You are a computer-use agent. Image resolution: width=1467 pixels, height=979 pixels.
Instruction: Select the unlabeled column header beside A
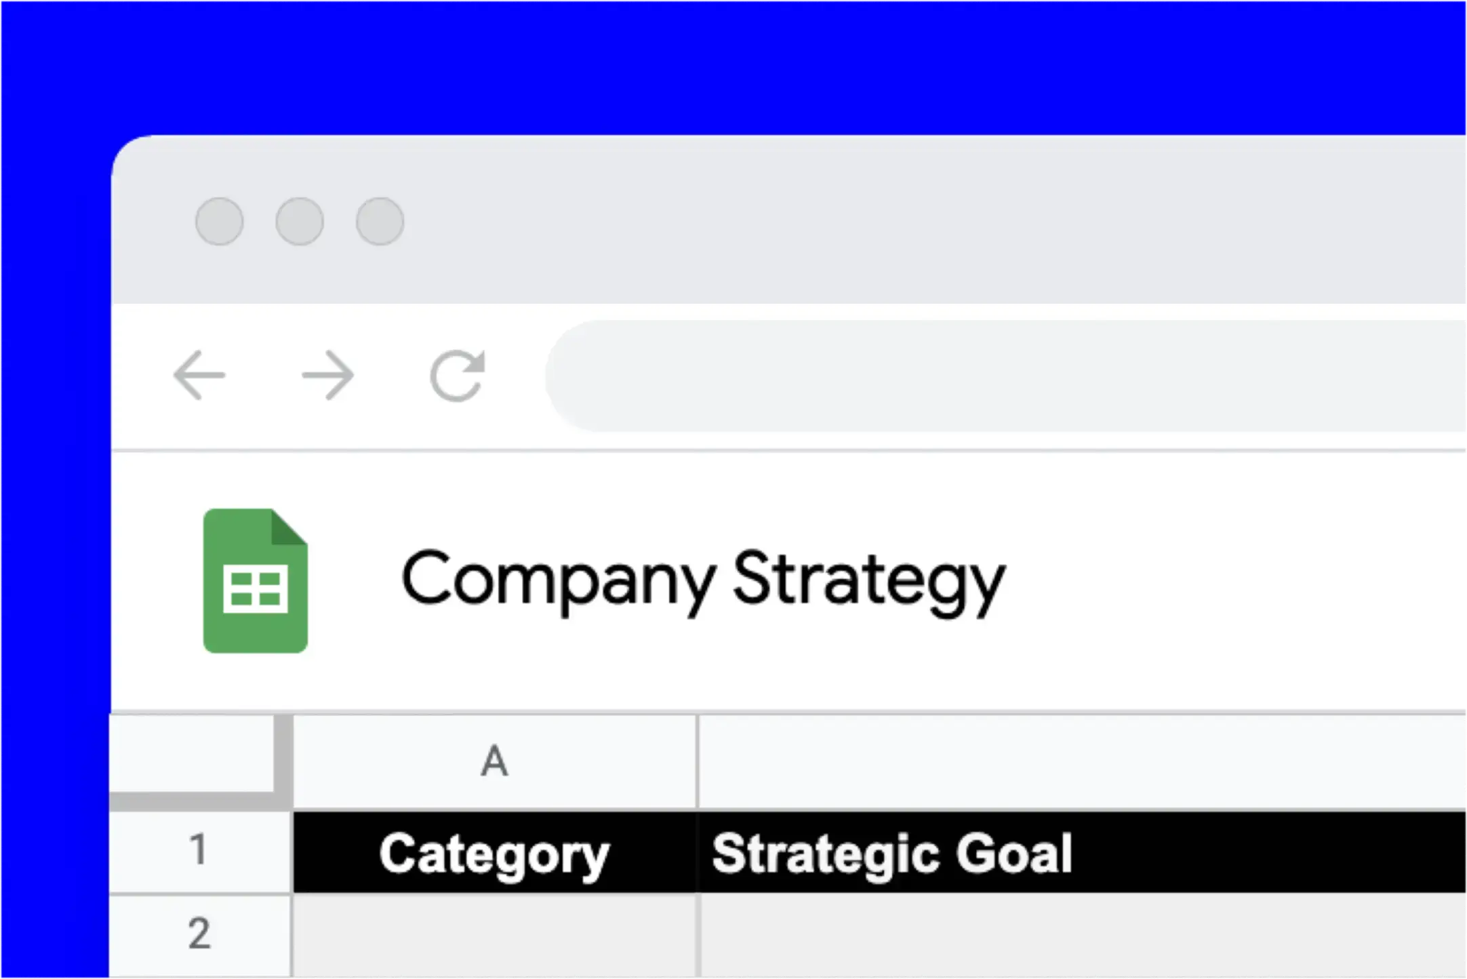(x=1081, y=761)
